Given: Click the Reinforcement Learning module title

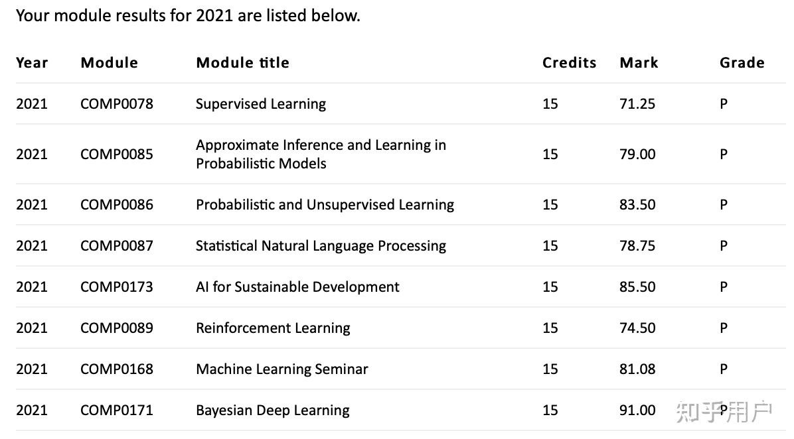Looking at the screenshot, I should [x=273, y=328].
